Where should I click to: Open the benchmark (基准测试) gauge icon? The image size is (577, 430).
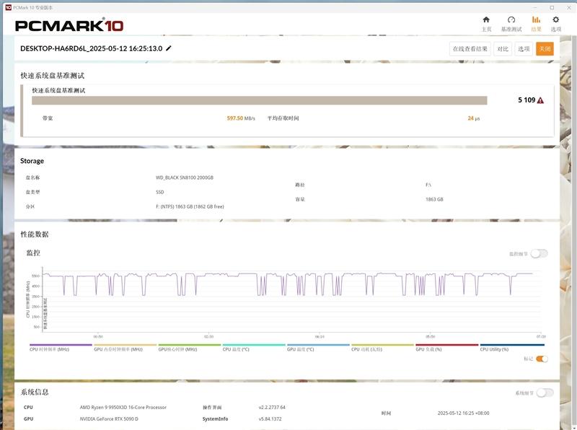click(511, 20)
